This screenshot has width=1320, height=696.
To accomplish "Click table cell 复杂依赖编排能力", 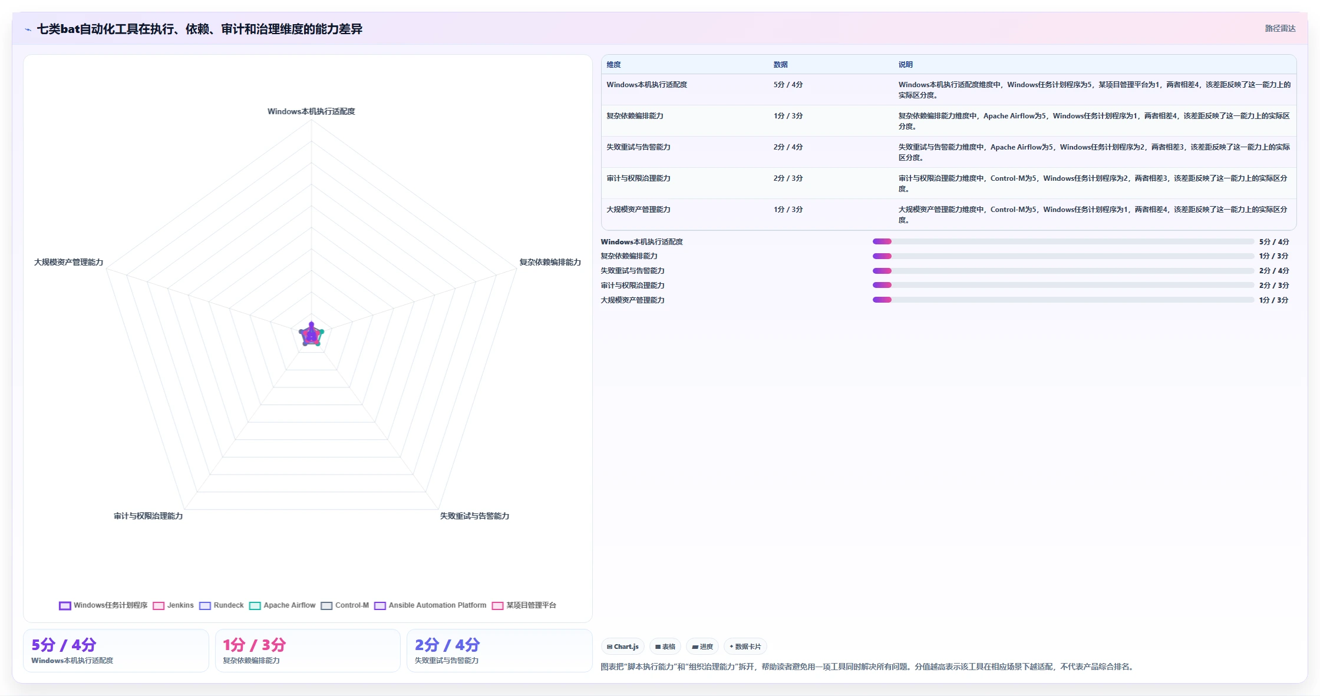I will coord(635,116).
